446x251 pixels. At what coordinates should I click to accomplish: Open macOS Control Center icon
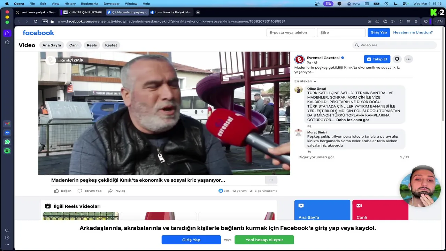(405, 3)
